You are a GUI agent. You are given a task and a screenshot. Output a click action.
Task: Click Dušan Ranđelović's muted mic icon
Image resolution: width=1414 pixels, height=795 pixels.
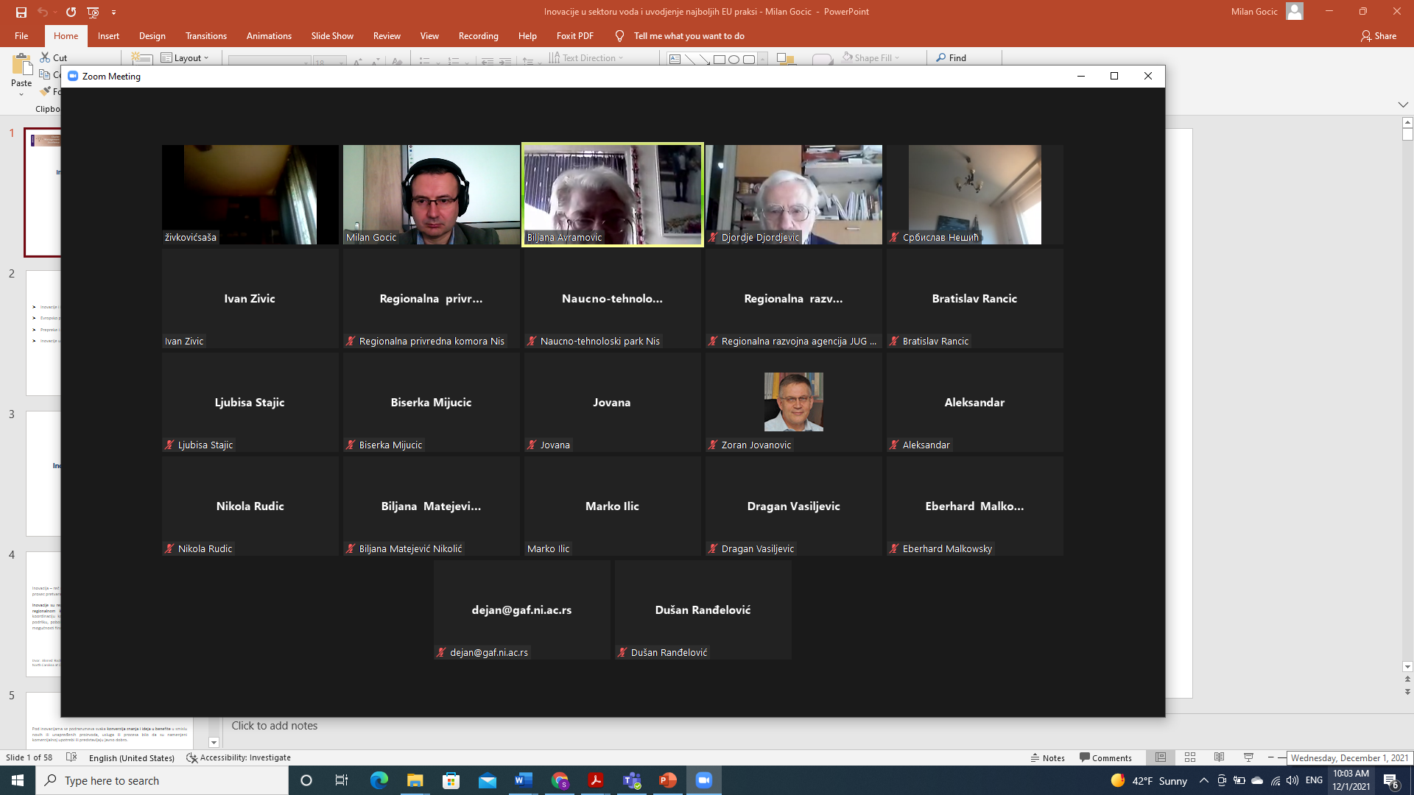[622, 653]
